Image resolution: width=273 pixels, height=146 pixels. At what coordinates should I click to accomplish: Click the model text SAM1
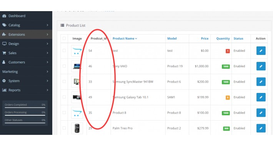point(171,97)
